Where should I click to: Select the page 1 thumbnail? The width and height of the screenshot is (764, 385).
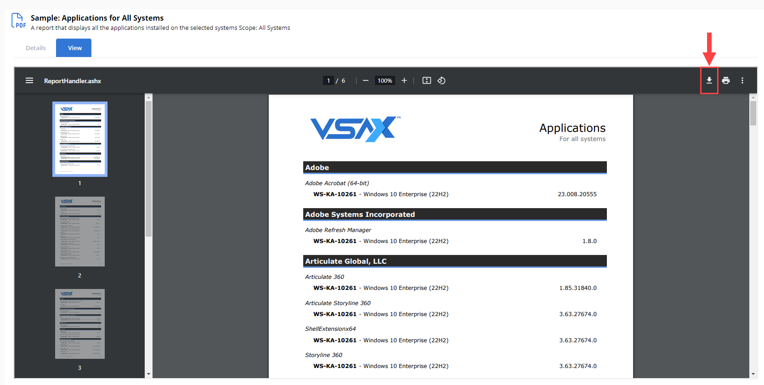pyautogui.click(x=80, y=139)
